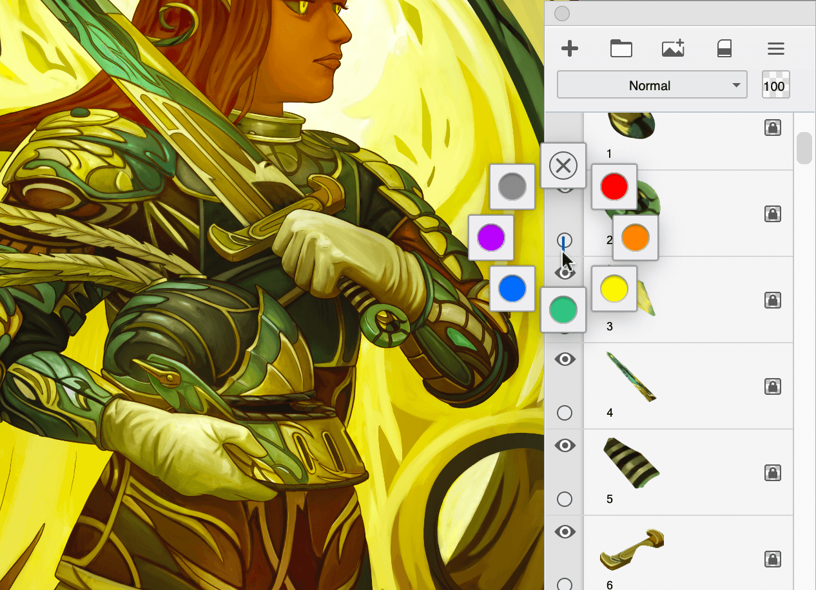The height and width of the screenshot is (590, 816).
Task: Create a new layer folder
Action: click(621, 48)
